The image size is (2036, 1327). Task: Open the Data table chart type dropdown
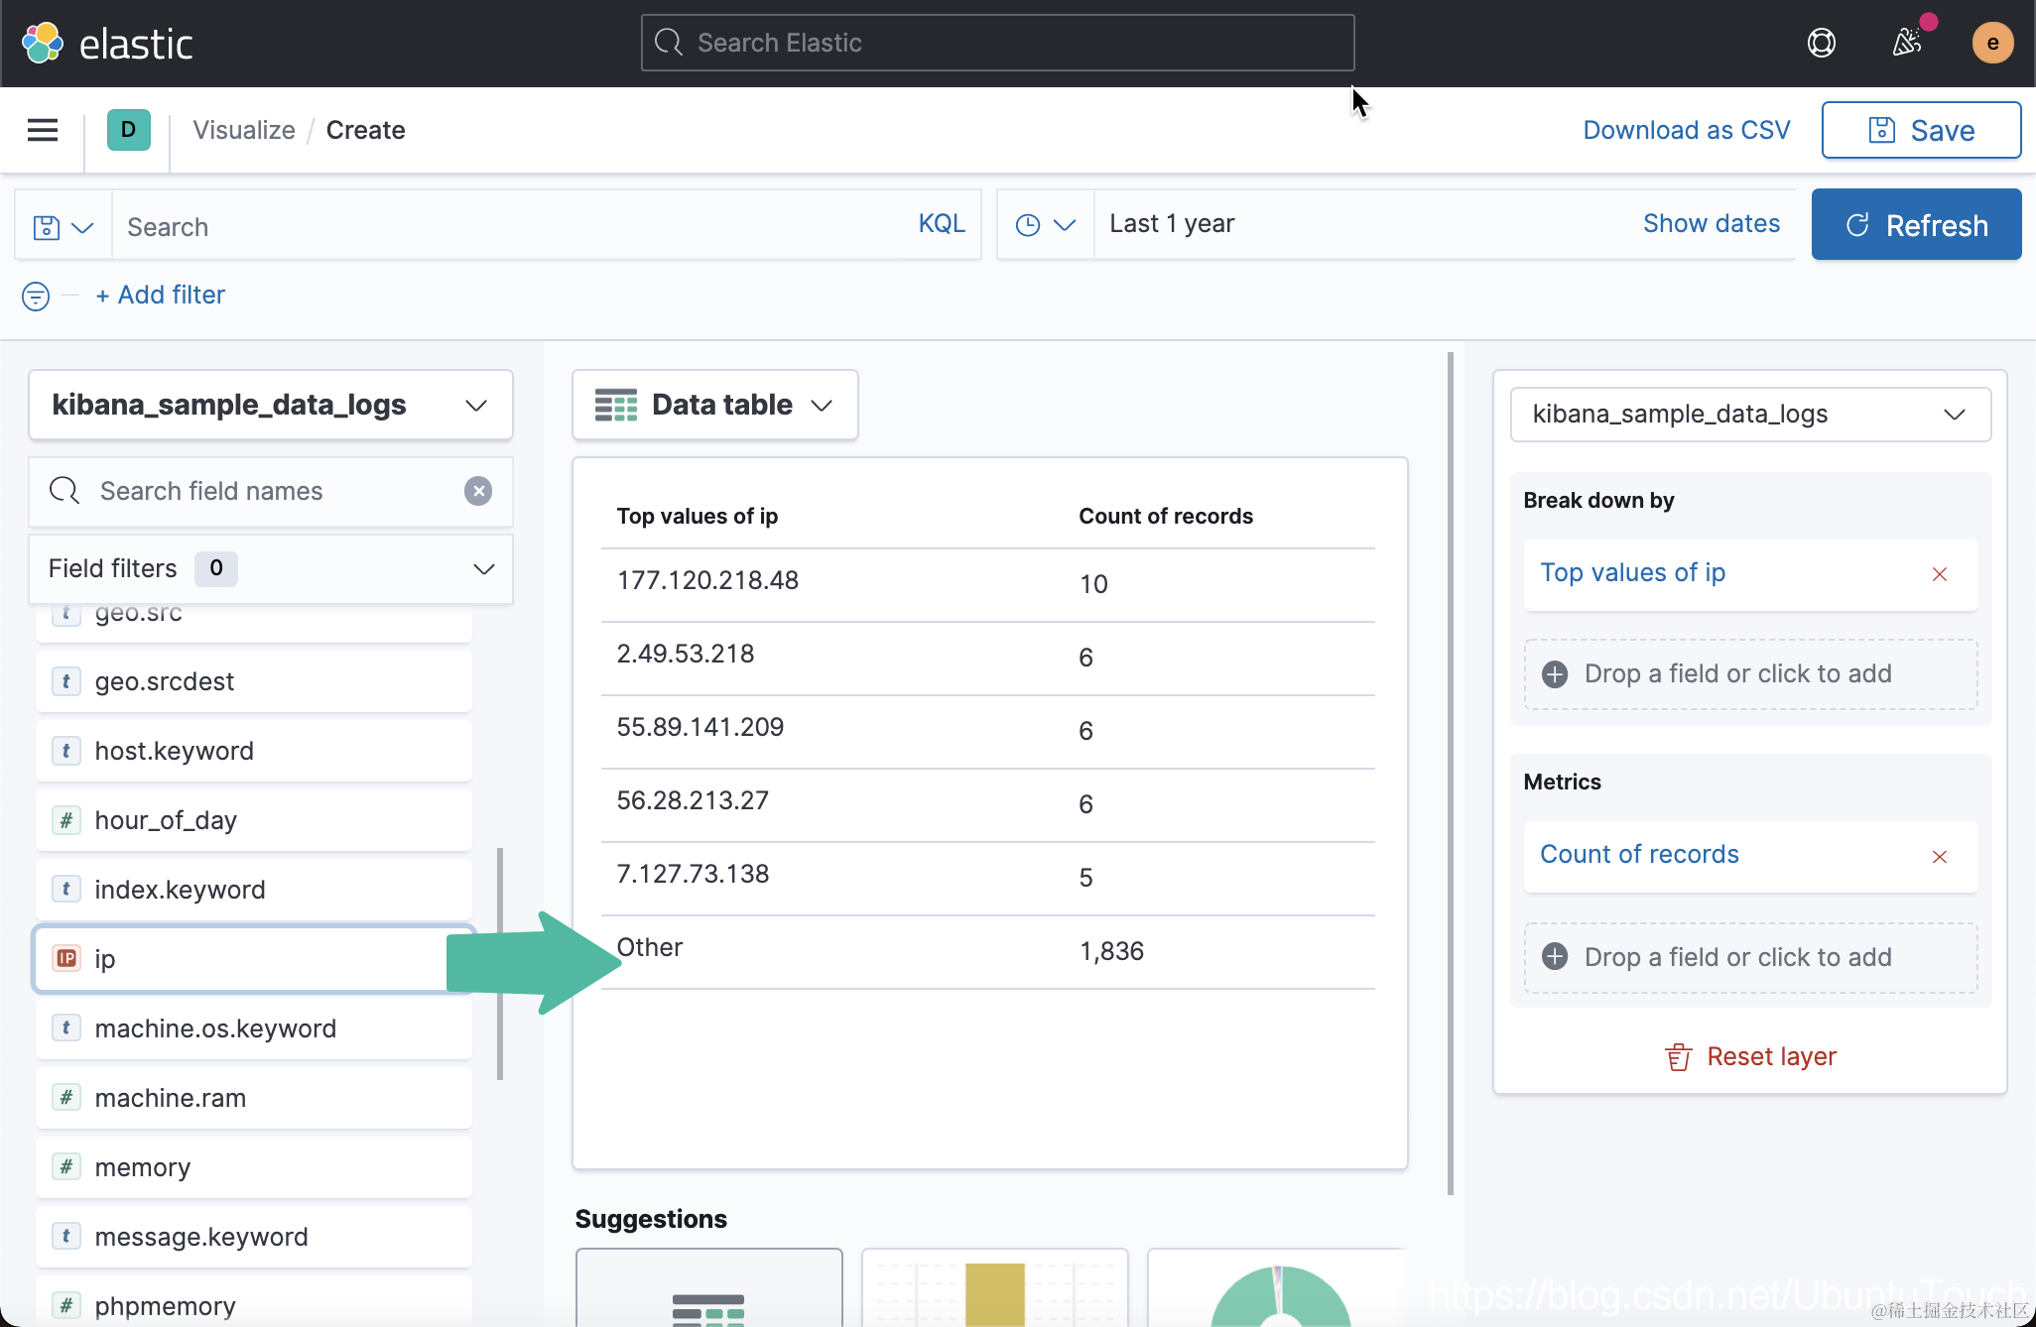(714, 405)
